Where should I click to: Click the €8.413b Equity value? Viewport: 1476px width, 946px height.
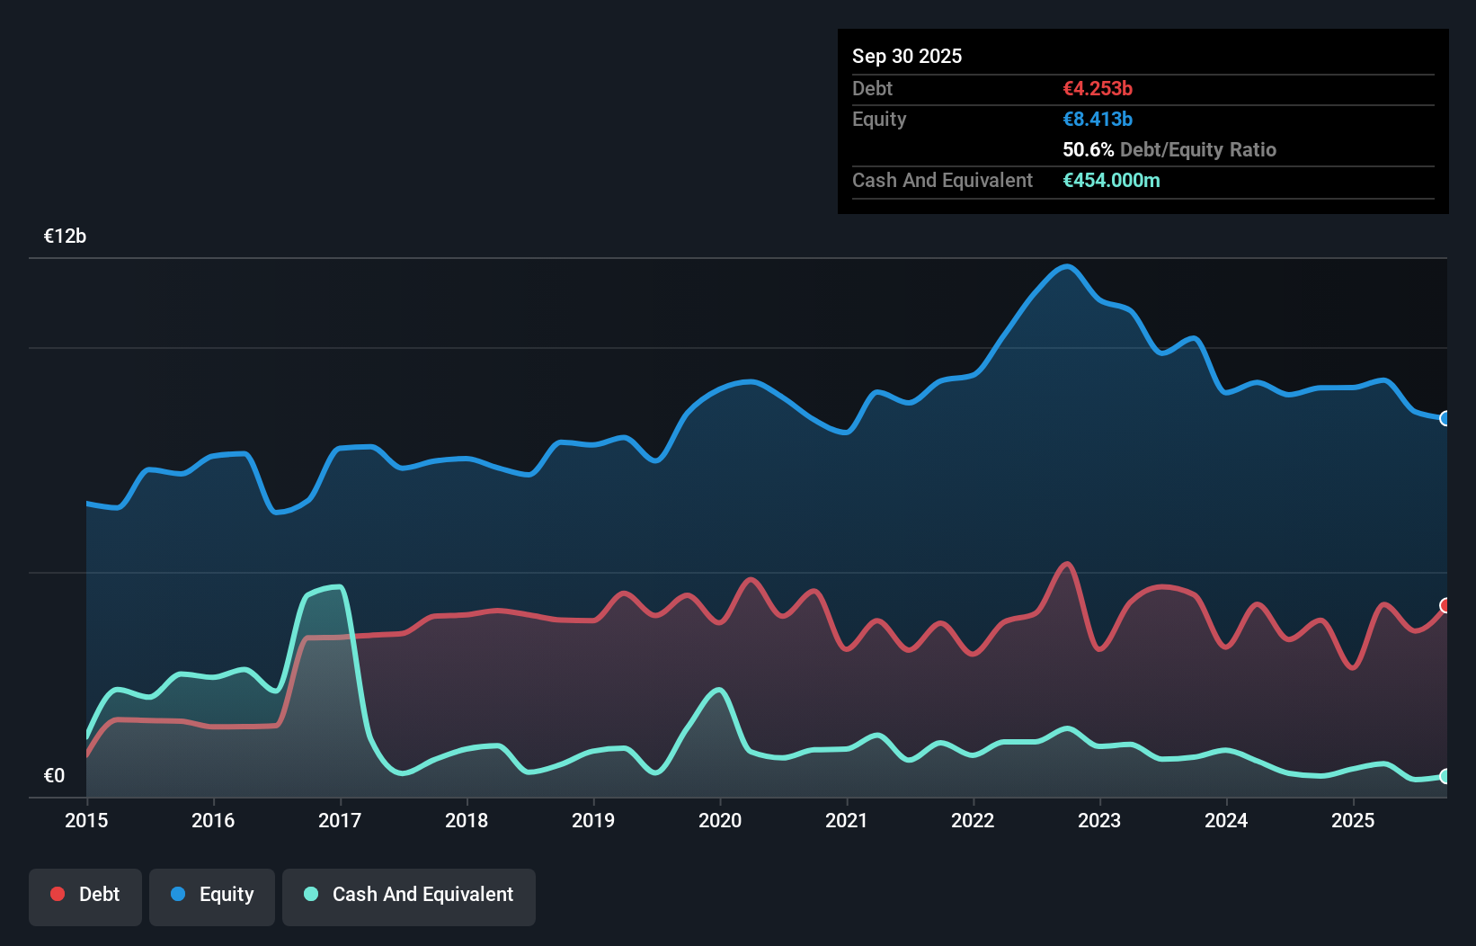1097,119
